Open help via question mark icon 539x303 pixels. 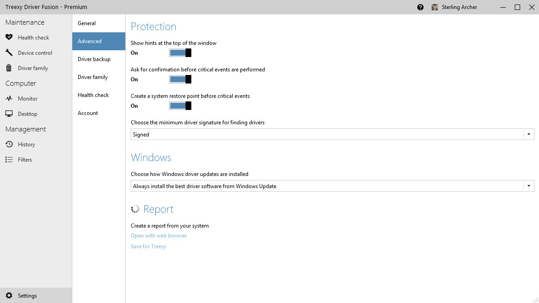(420, 7)
